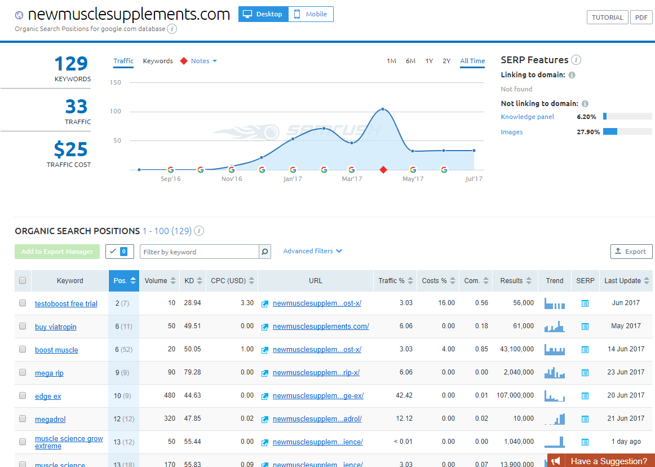Image resolution: width=655 pixels, height=467 pixels.
Task: Set chart range to 6M
Action: pos(410,61)
